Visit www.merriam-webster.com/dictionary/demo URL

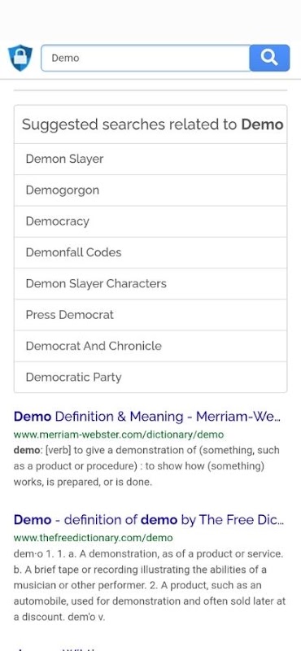click(x=118, y=435)
